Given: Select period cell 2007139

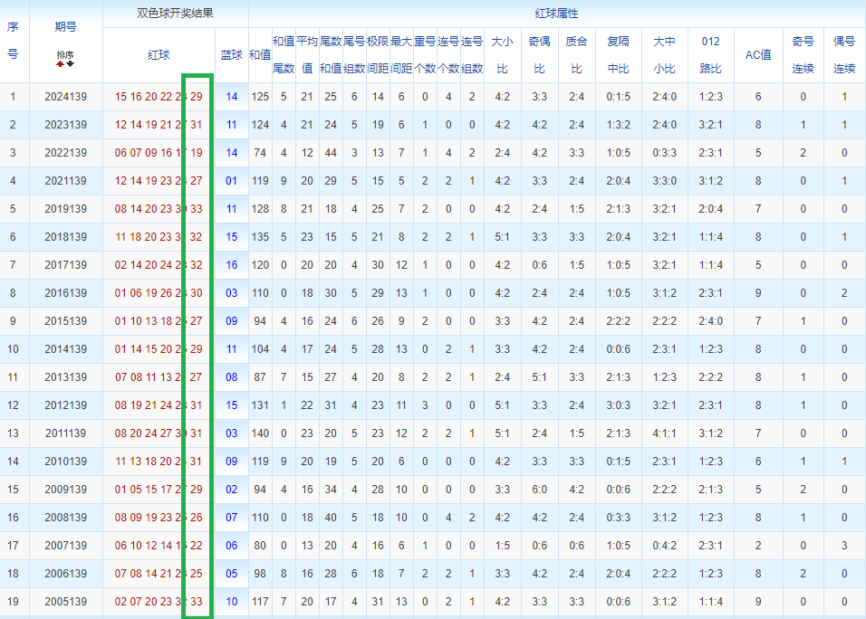Looking at the screenshot, I should (66, 546).
